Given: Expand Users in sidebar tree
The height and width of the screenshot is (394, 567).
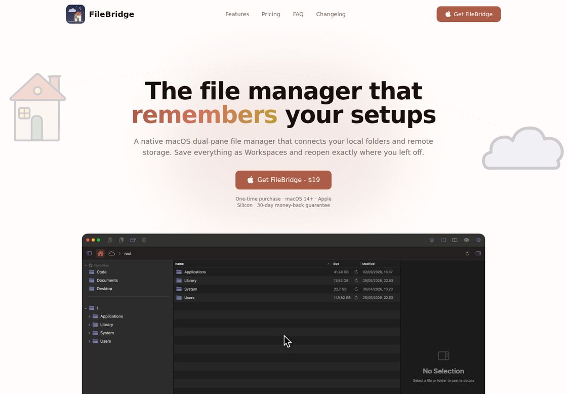Looking at the screenshot, I should (89, 341).
